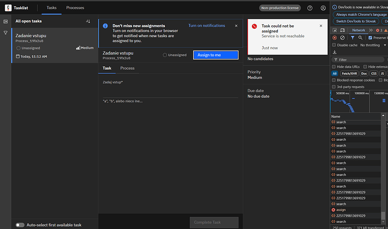
Task: Click Always match Chrome's language button
Action: (x=360, y=15)
